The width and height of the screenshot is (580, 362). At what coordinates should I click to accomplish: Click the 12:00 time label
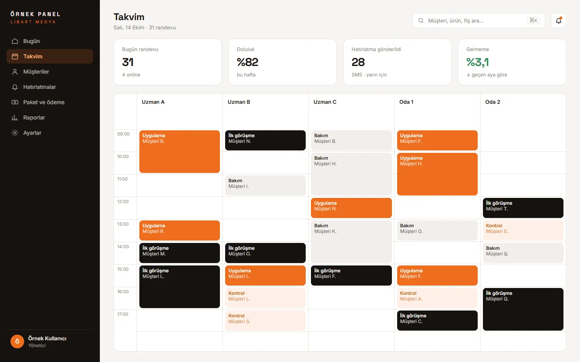123,202
